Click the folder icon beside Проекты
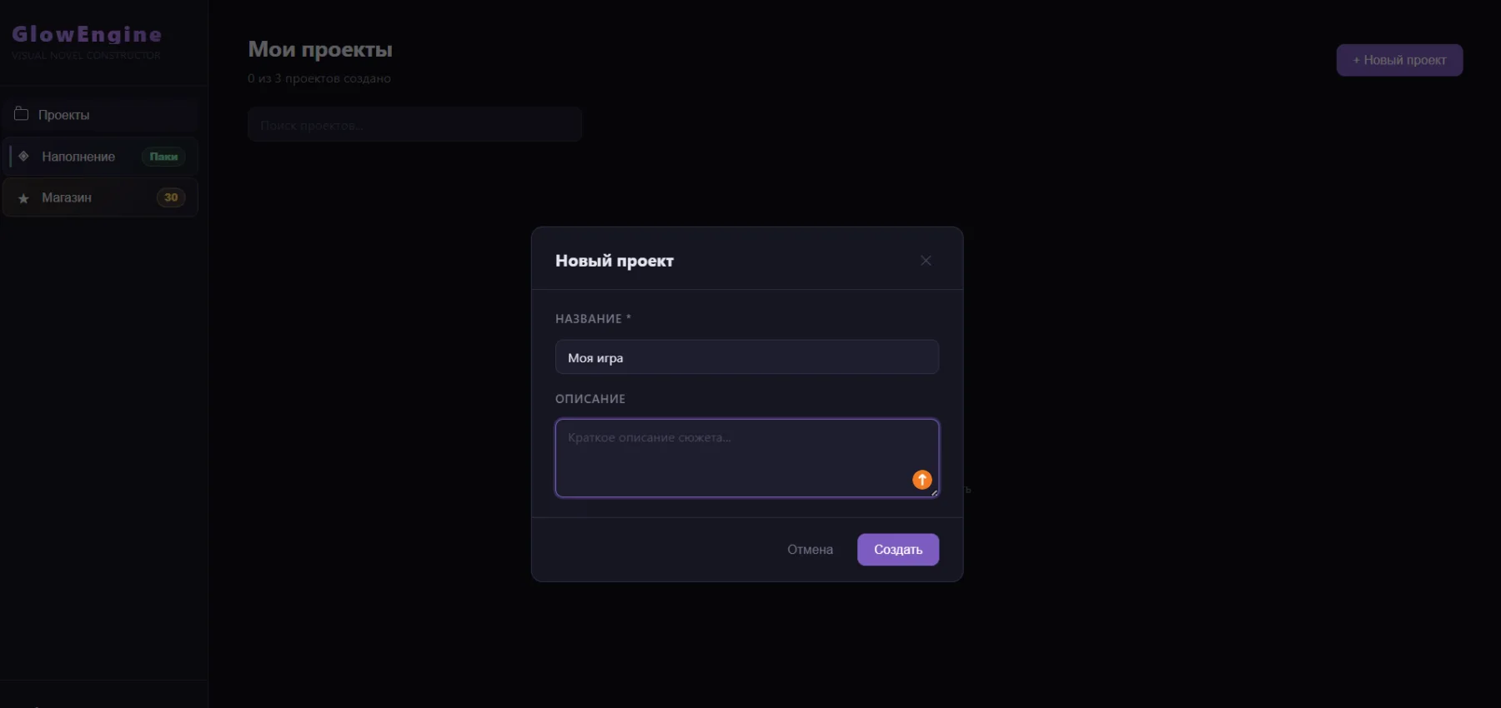The height and width of the screenshot is (708, 1501). 22,114
